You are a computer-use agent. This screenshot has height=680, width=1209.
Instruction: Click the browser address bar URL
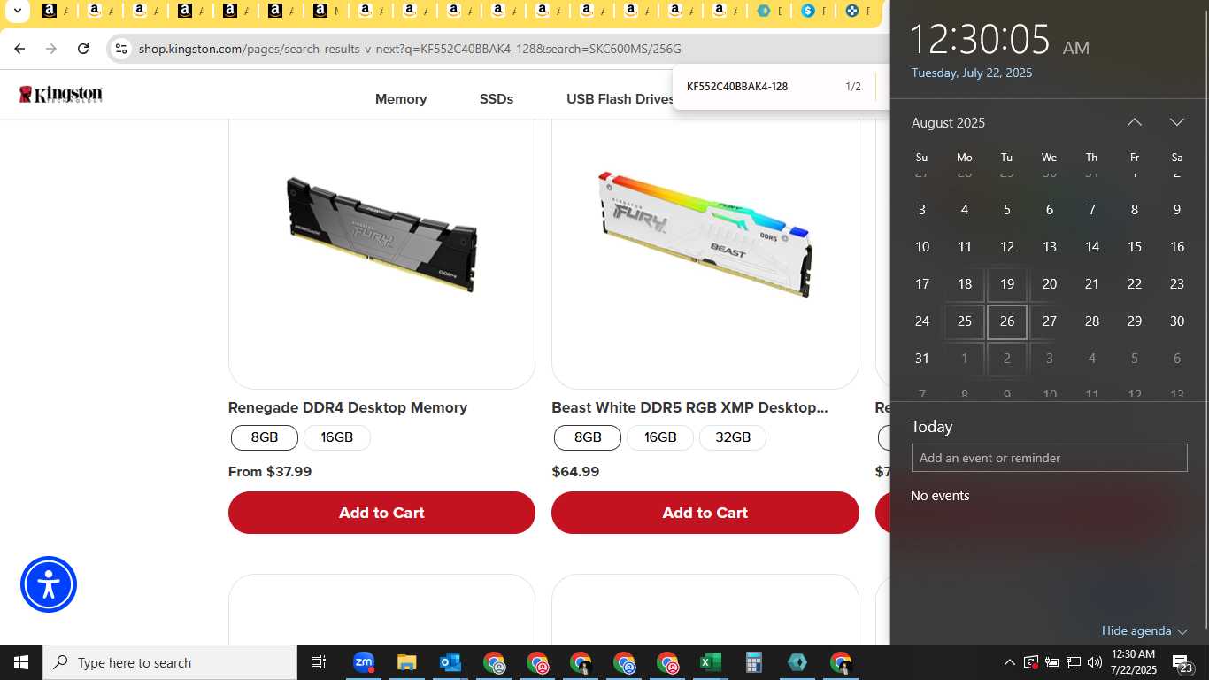pos(410,49)
